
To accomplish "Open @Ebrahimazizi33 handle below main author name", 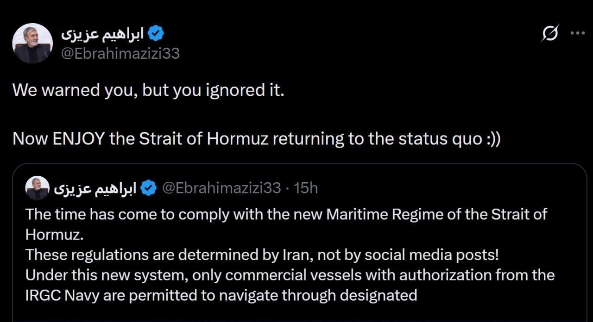I will [x=120, y=54].
